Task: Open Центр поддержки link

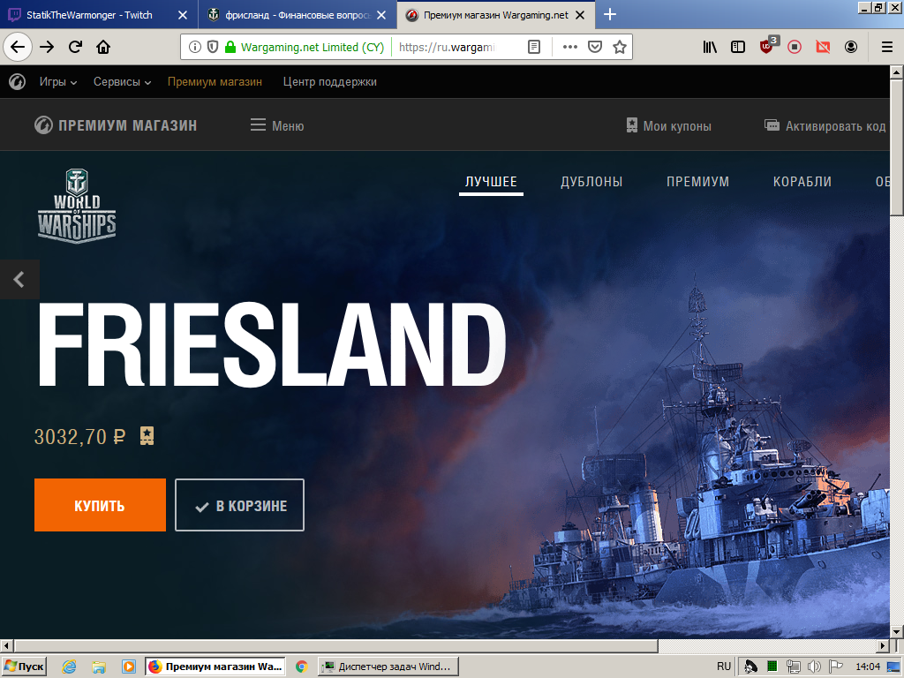Action: coord(330,82)
